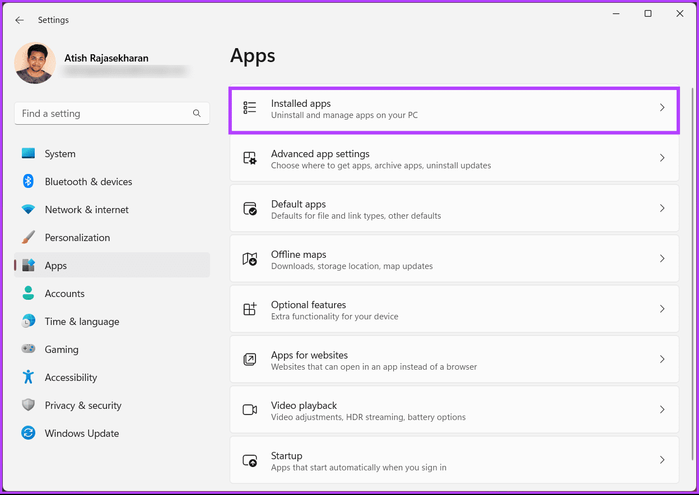The width and height of the screenshot is (699, 495).
Task: Switch to Accounts settings
Action: click(112, 294)
